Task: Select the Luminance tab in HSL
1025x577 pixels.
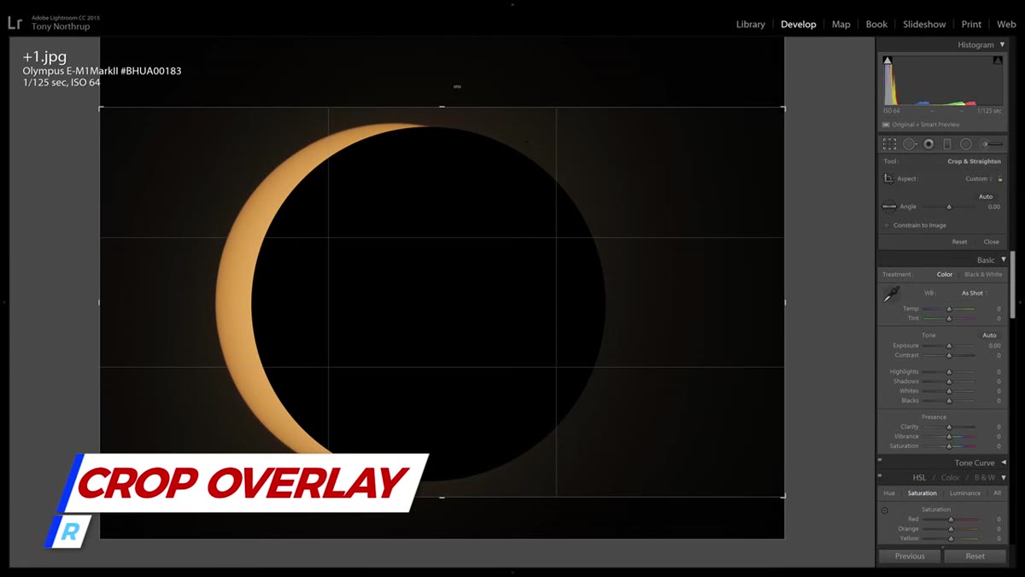Action: pos(965,493)
